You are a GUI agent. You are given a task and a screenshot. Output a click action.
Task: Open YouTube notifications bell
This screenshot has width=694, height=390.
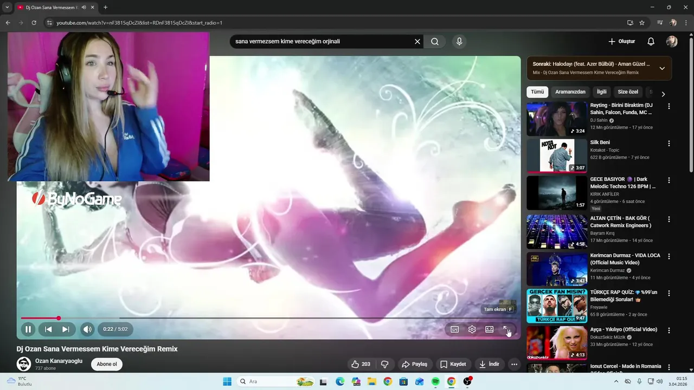[651, 41]
